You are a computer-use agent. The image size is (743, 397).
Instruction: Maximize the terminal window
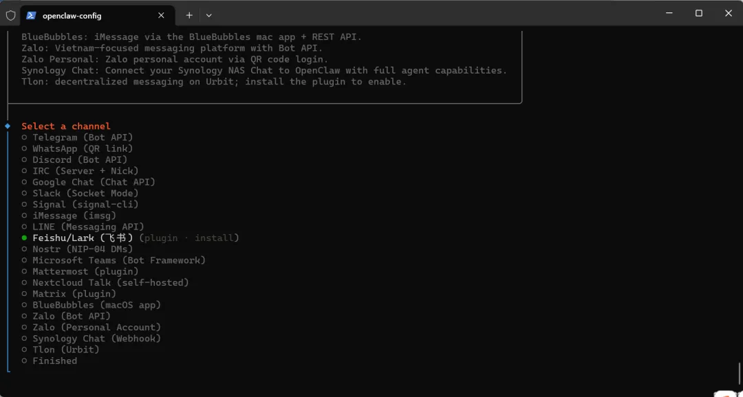tap(698, 13)
